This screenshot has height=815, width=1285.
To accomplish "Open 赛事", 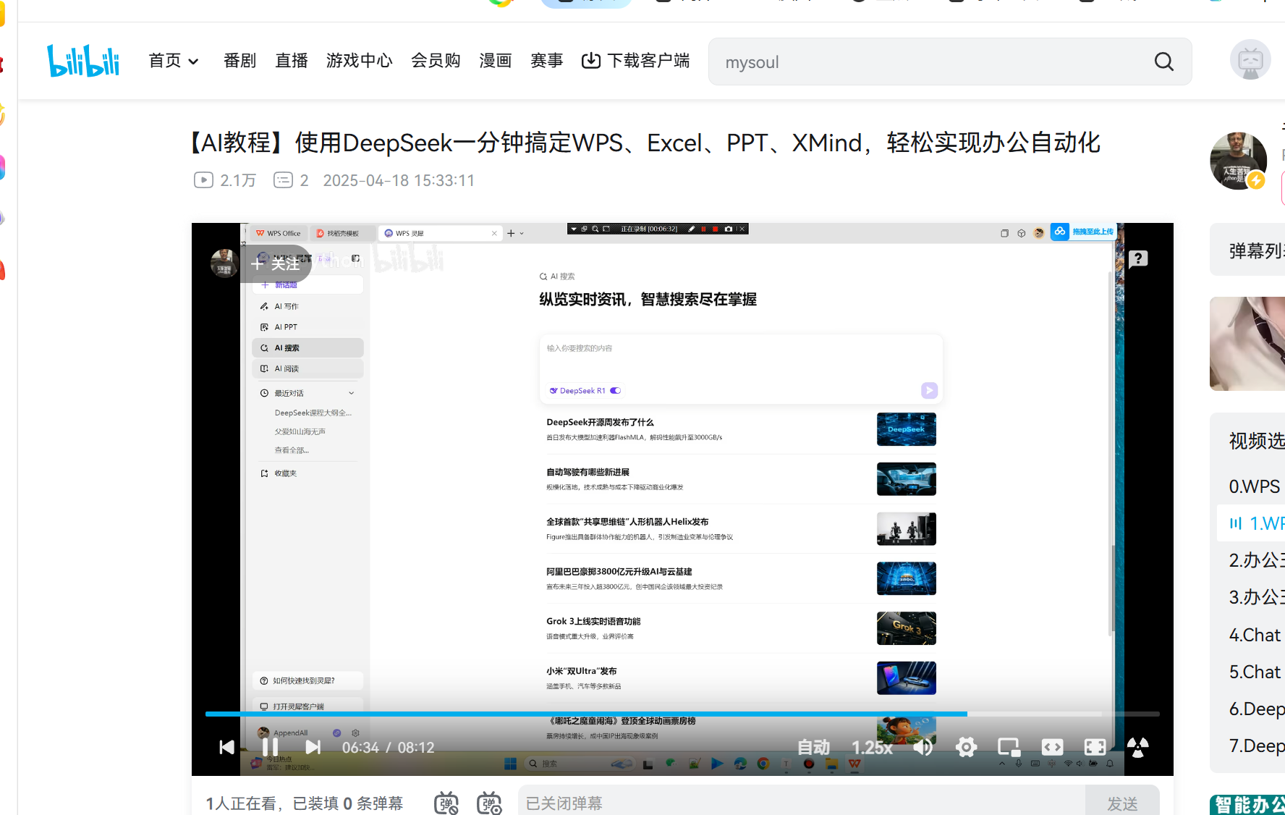I will (x=546, y=61).
